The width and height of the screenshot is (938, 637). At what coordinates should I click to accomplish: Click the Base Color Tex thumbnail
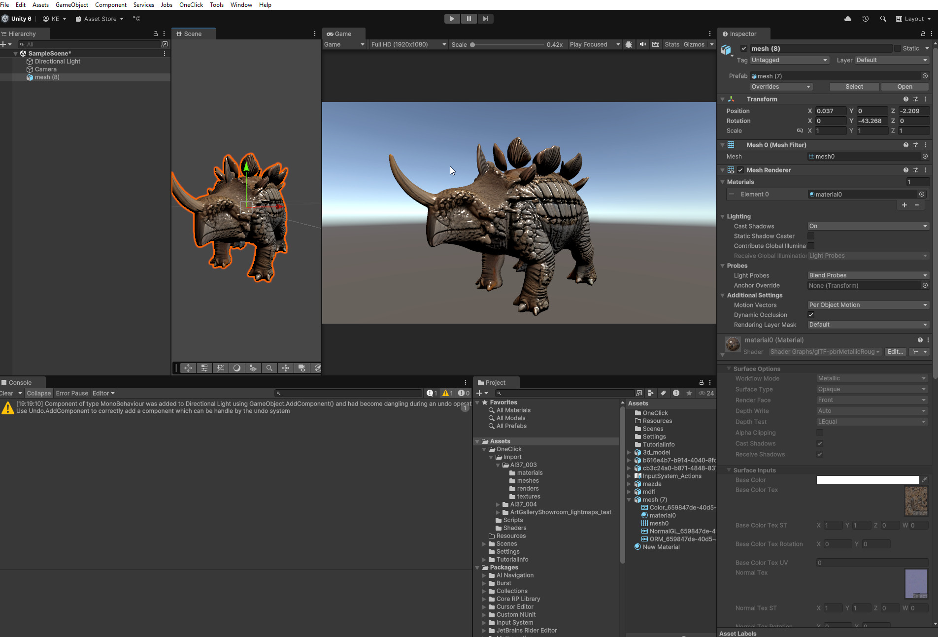pos(916,501)
